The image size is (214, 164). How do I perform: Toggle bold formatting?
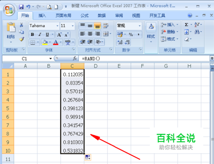(x=33, y=34)
